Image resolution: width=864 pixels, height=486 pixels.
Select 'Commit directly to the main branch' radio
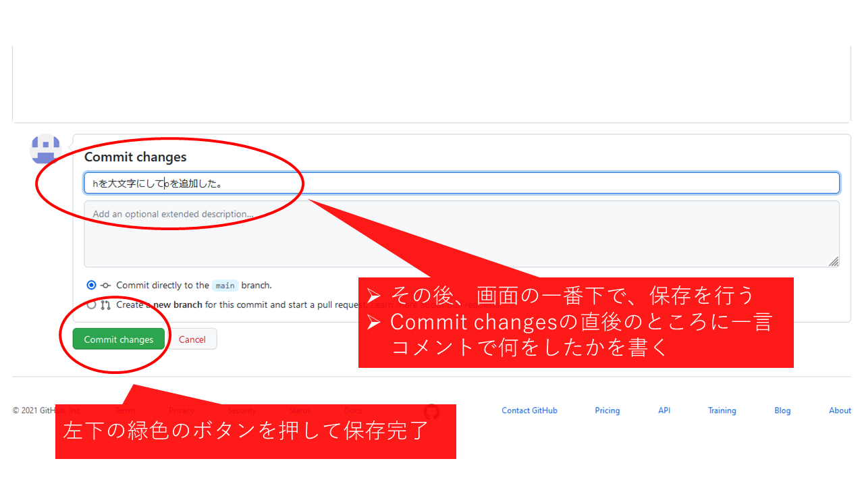click(92, 286)
